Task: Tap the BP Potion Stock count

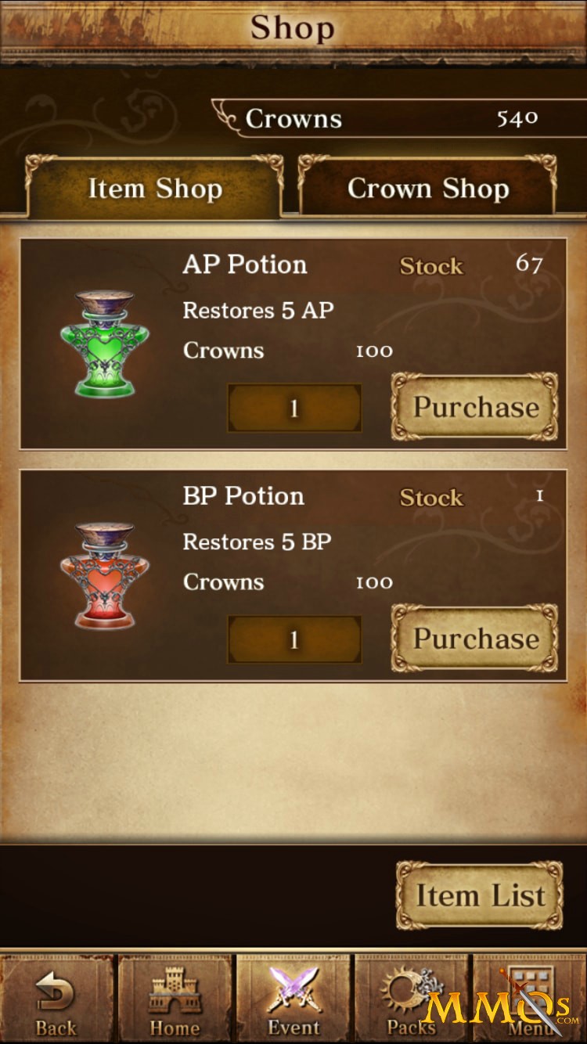Action: (539, 495)
